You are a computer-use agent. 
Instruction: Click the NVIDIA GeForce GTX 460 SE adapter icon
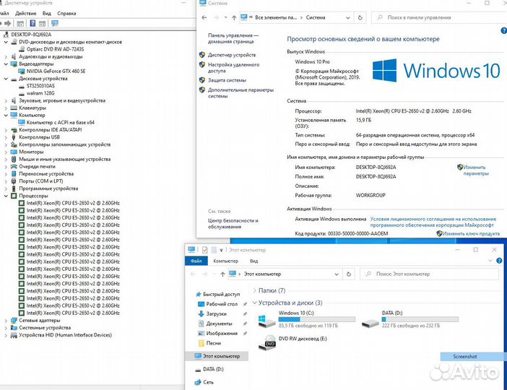pos(22,71)
